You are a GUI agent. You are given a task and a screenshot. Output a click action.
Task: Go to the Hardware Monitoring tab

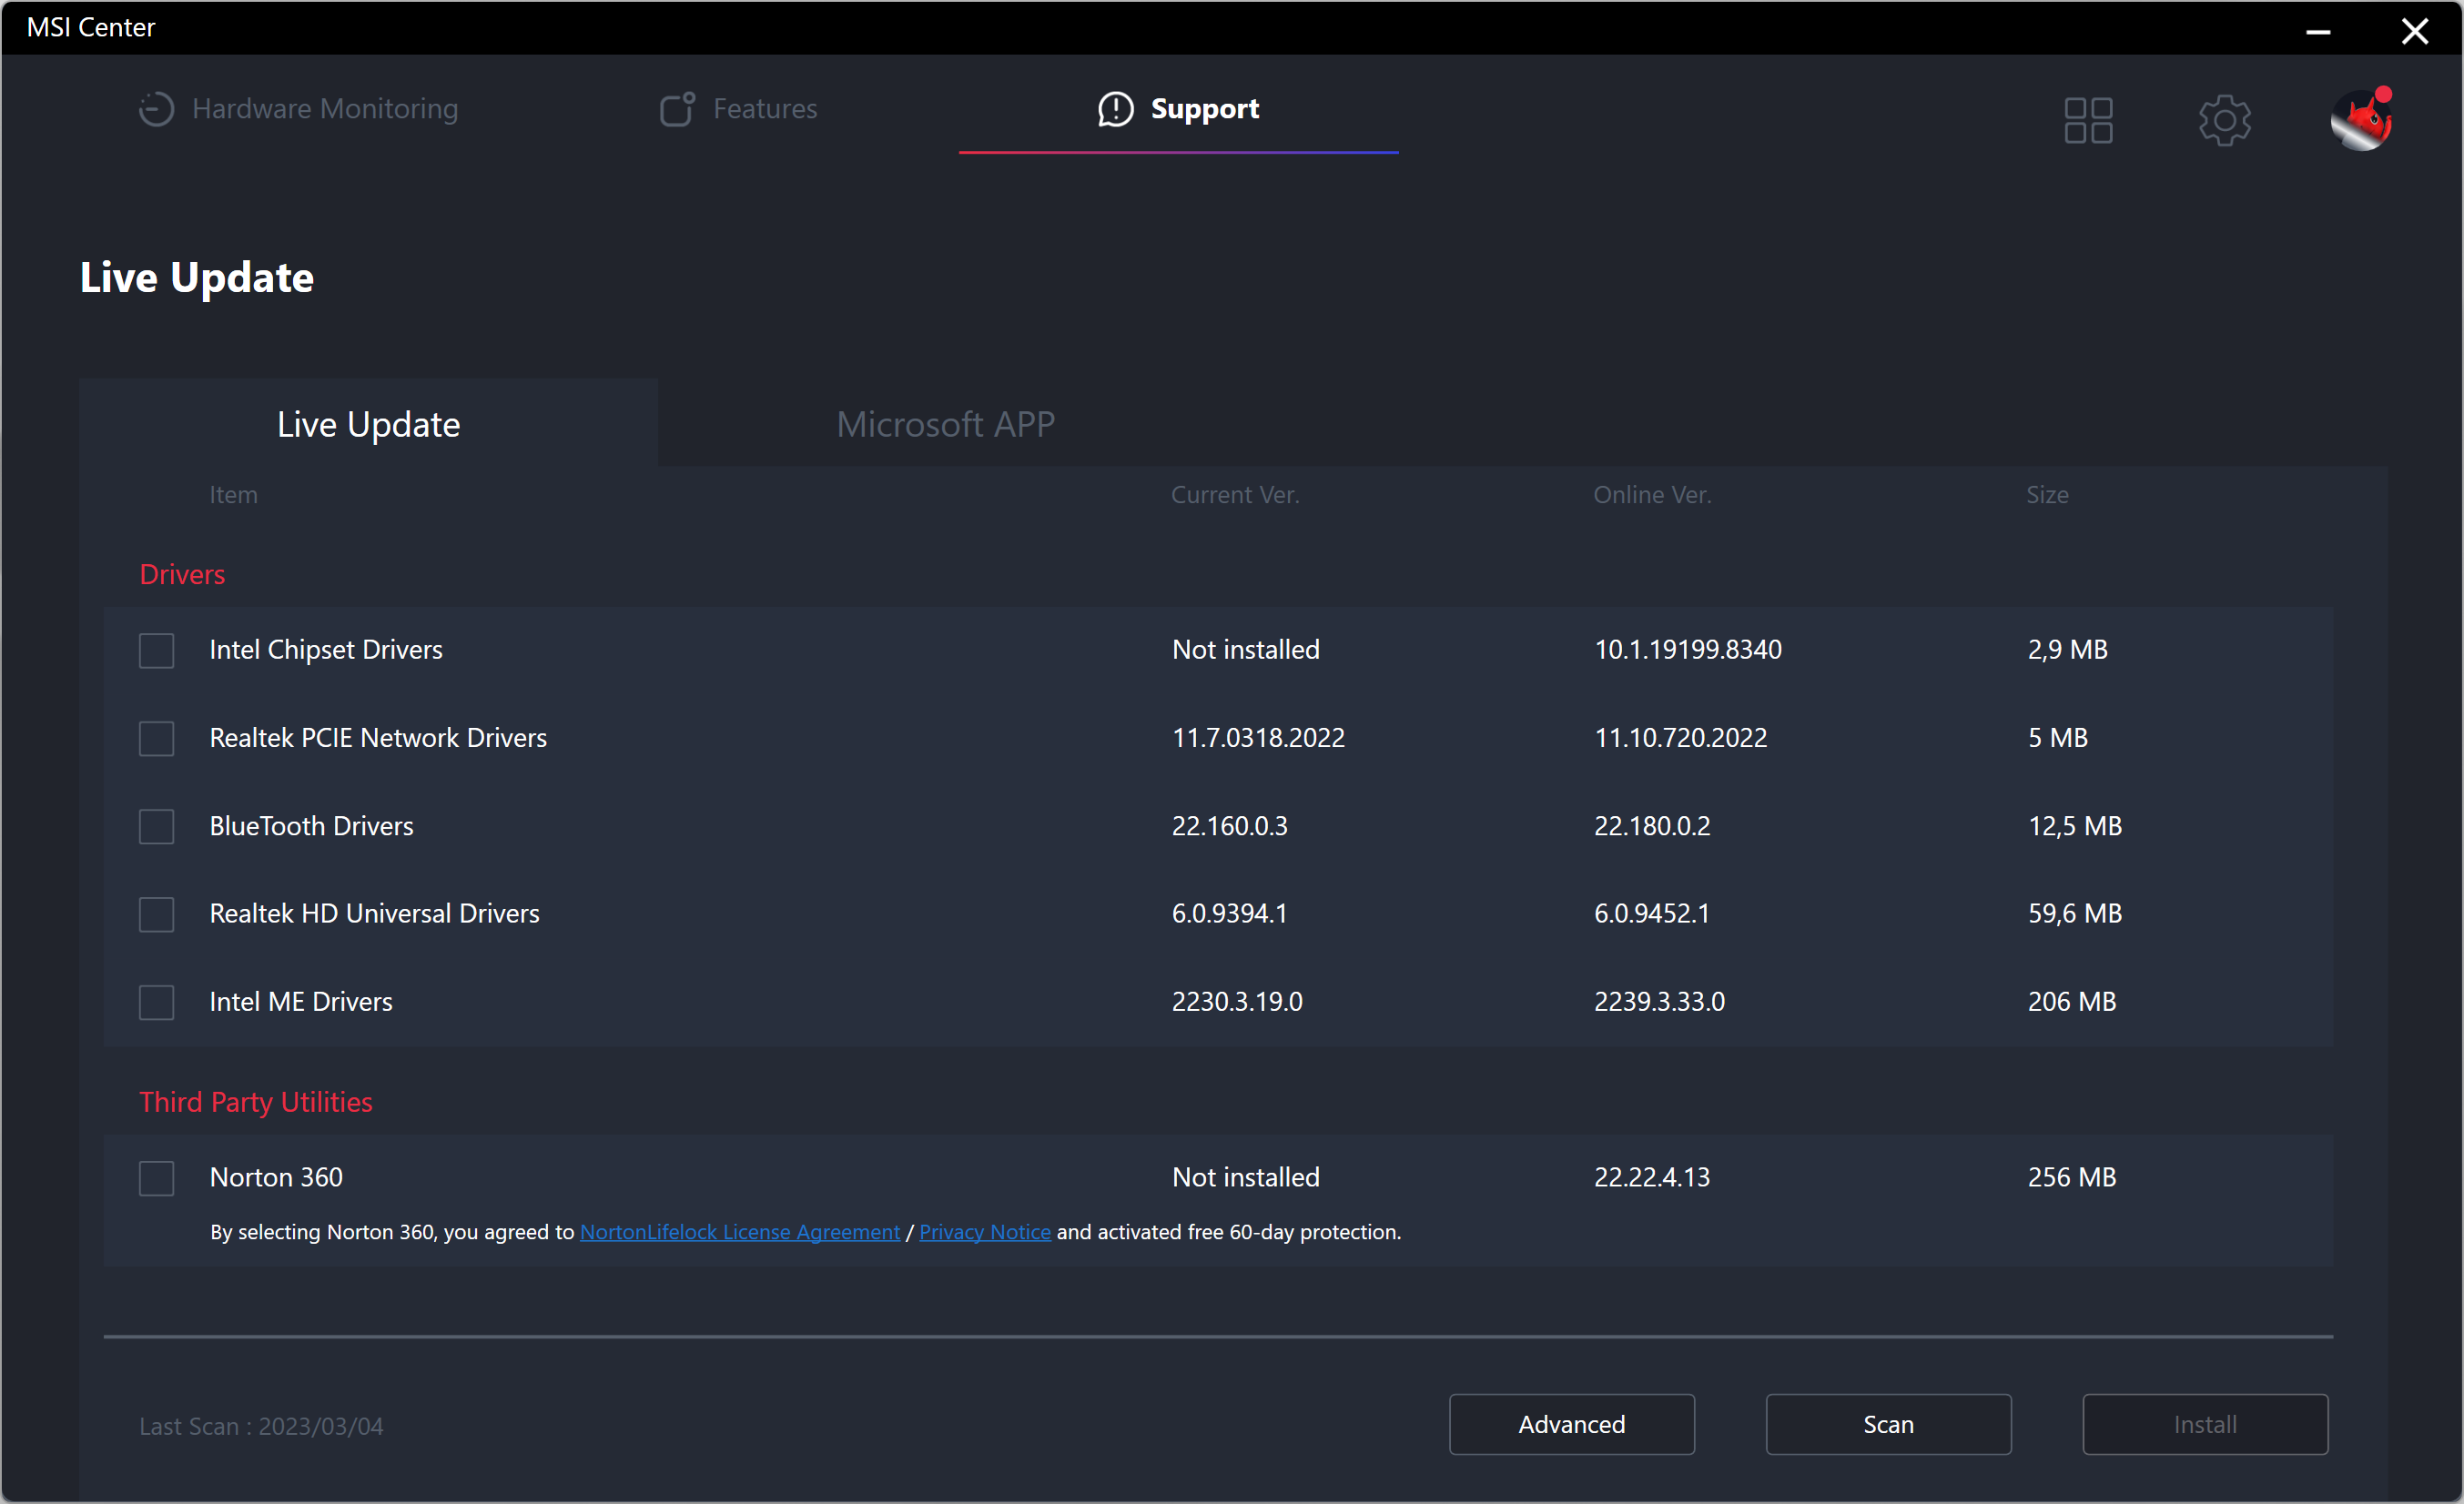coord(325,109)
